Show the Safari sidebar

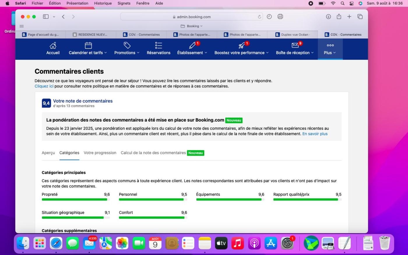pyautogui.click(x=46, y=17)
